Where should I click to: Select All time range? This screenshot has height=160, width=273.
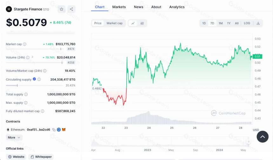237,23
